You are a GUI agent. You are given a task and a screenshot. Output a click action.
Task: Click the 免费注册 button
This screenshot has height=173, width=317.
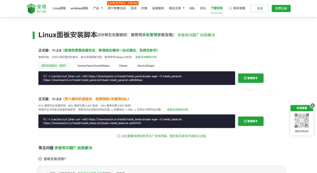[x=281, y=8]
